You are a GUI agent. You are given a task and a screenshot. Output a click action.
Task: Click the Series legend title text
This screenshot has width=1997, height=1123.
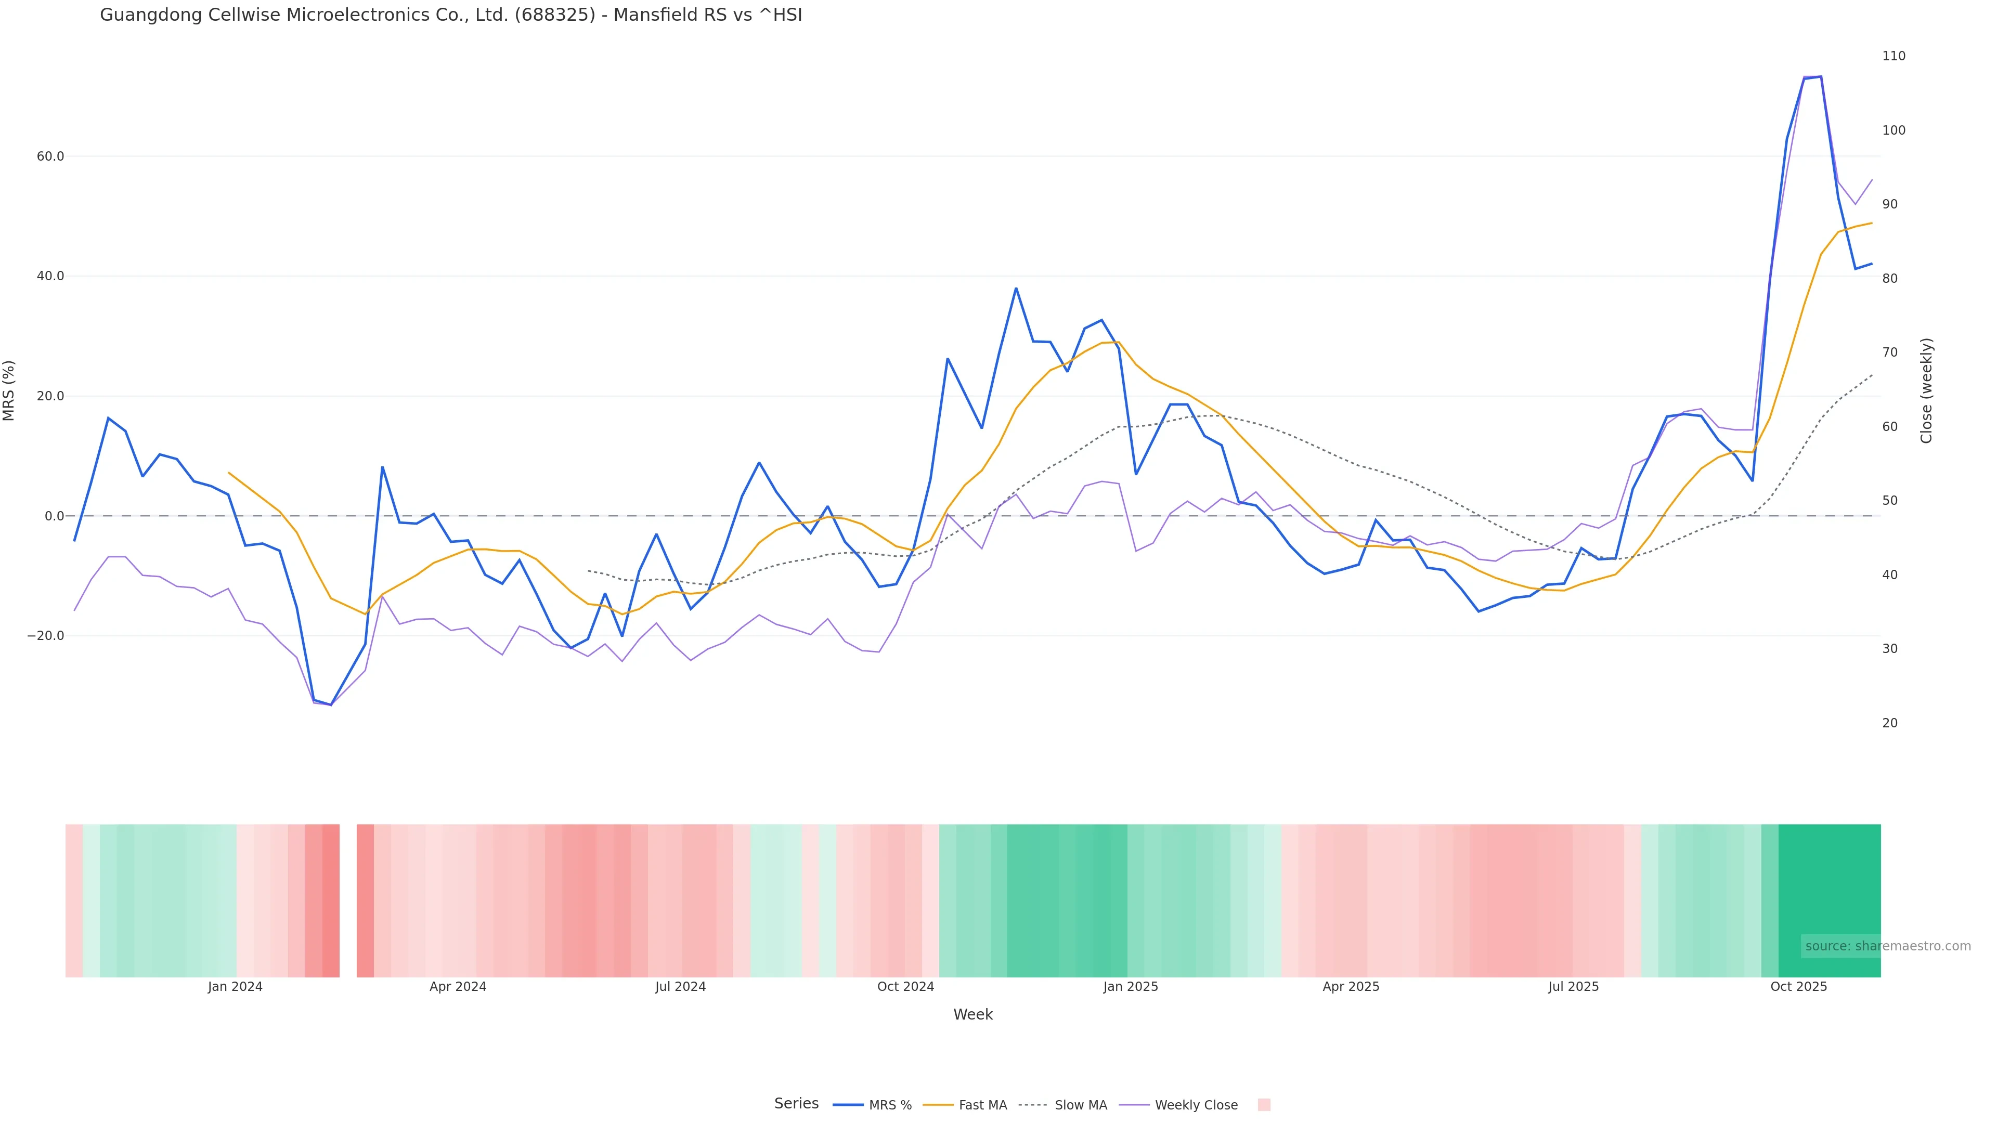click(x=796, y=1104)
